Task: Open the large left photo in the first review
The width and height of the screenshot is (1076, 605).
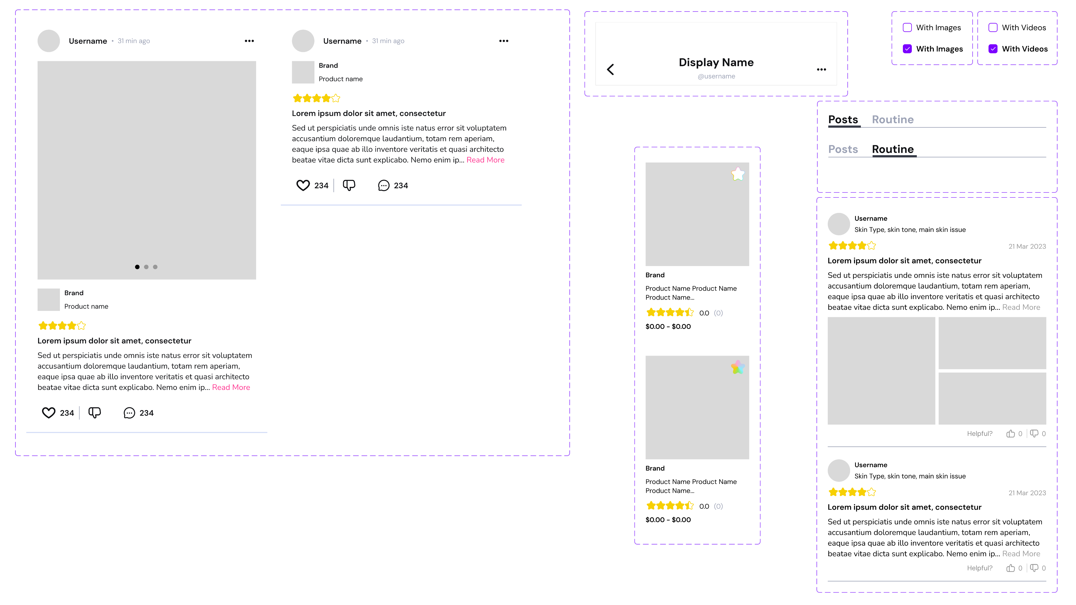Action: [881, 371]
